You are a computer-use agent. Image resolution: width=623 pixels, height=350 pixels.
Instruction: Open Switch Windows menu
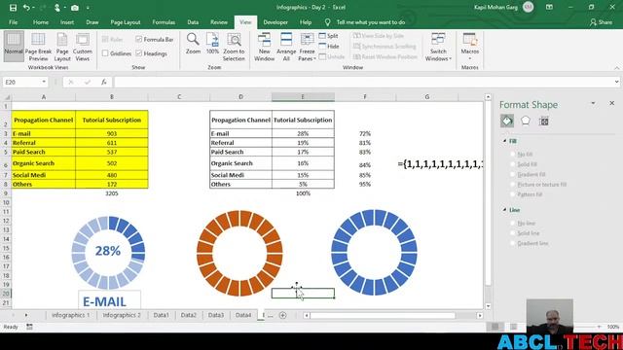click(x=438, y=47)
